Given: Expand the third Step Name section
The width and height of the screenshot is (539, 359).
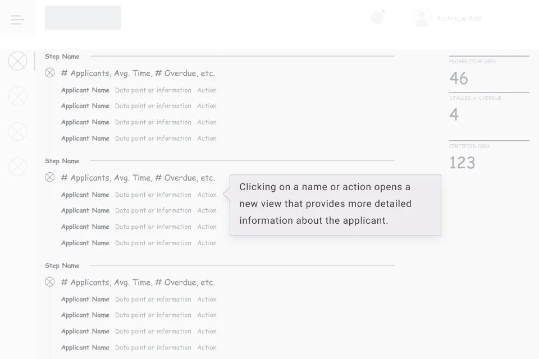Looking at the screenshot, I should (62, 265).
